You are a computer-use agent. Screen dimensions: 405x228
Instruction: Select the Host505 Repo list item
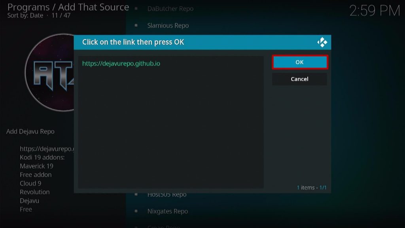tap(167, 195)
